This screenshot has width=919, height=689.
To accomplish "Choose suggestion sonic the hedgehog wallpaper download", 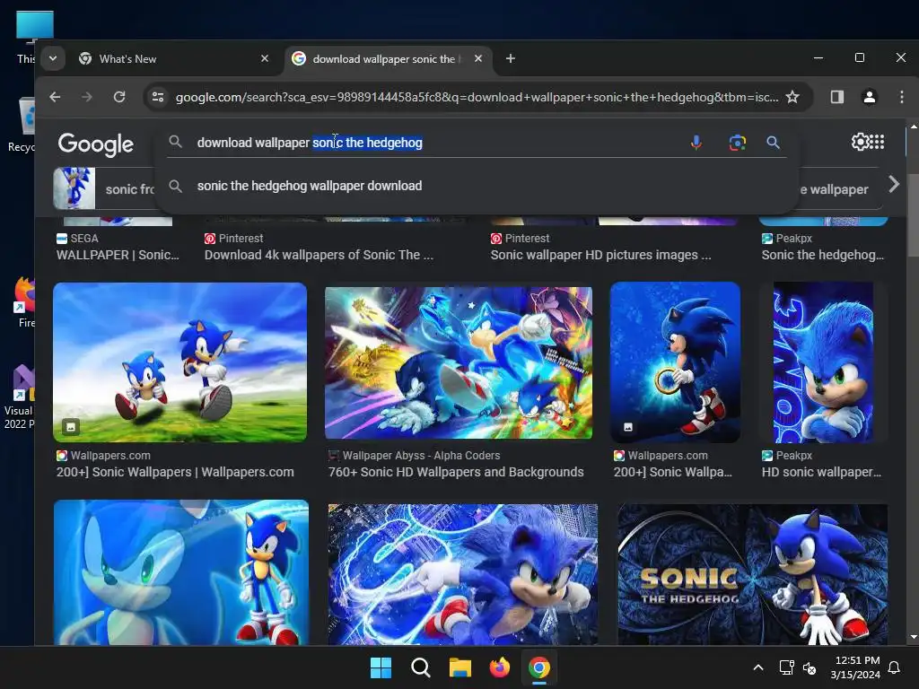I will point(310,186).
